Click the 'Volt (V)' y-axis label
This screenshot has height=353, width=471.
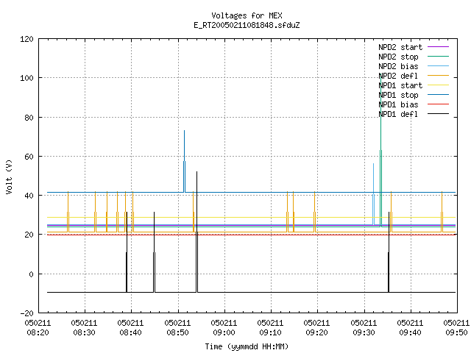click(x=9, y=177)
